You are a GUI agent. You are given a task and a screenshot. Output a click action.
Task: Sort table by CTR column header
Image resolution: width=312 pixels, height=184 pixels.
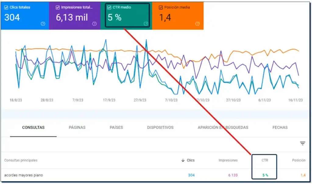(x=265, y=160)
